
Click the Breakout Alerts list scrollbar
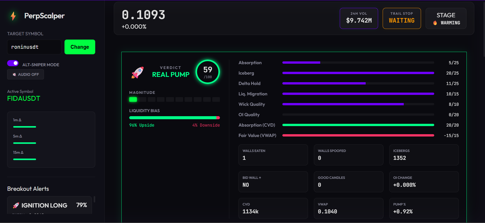94,199
